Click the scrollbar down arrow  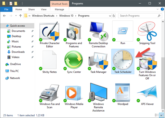[x=163, y=111]
